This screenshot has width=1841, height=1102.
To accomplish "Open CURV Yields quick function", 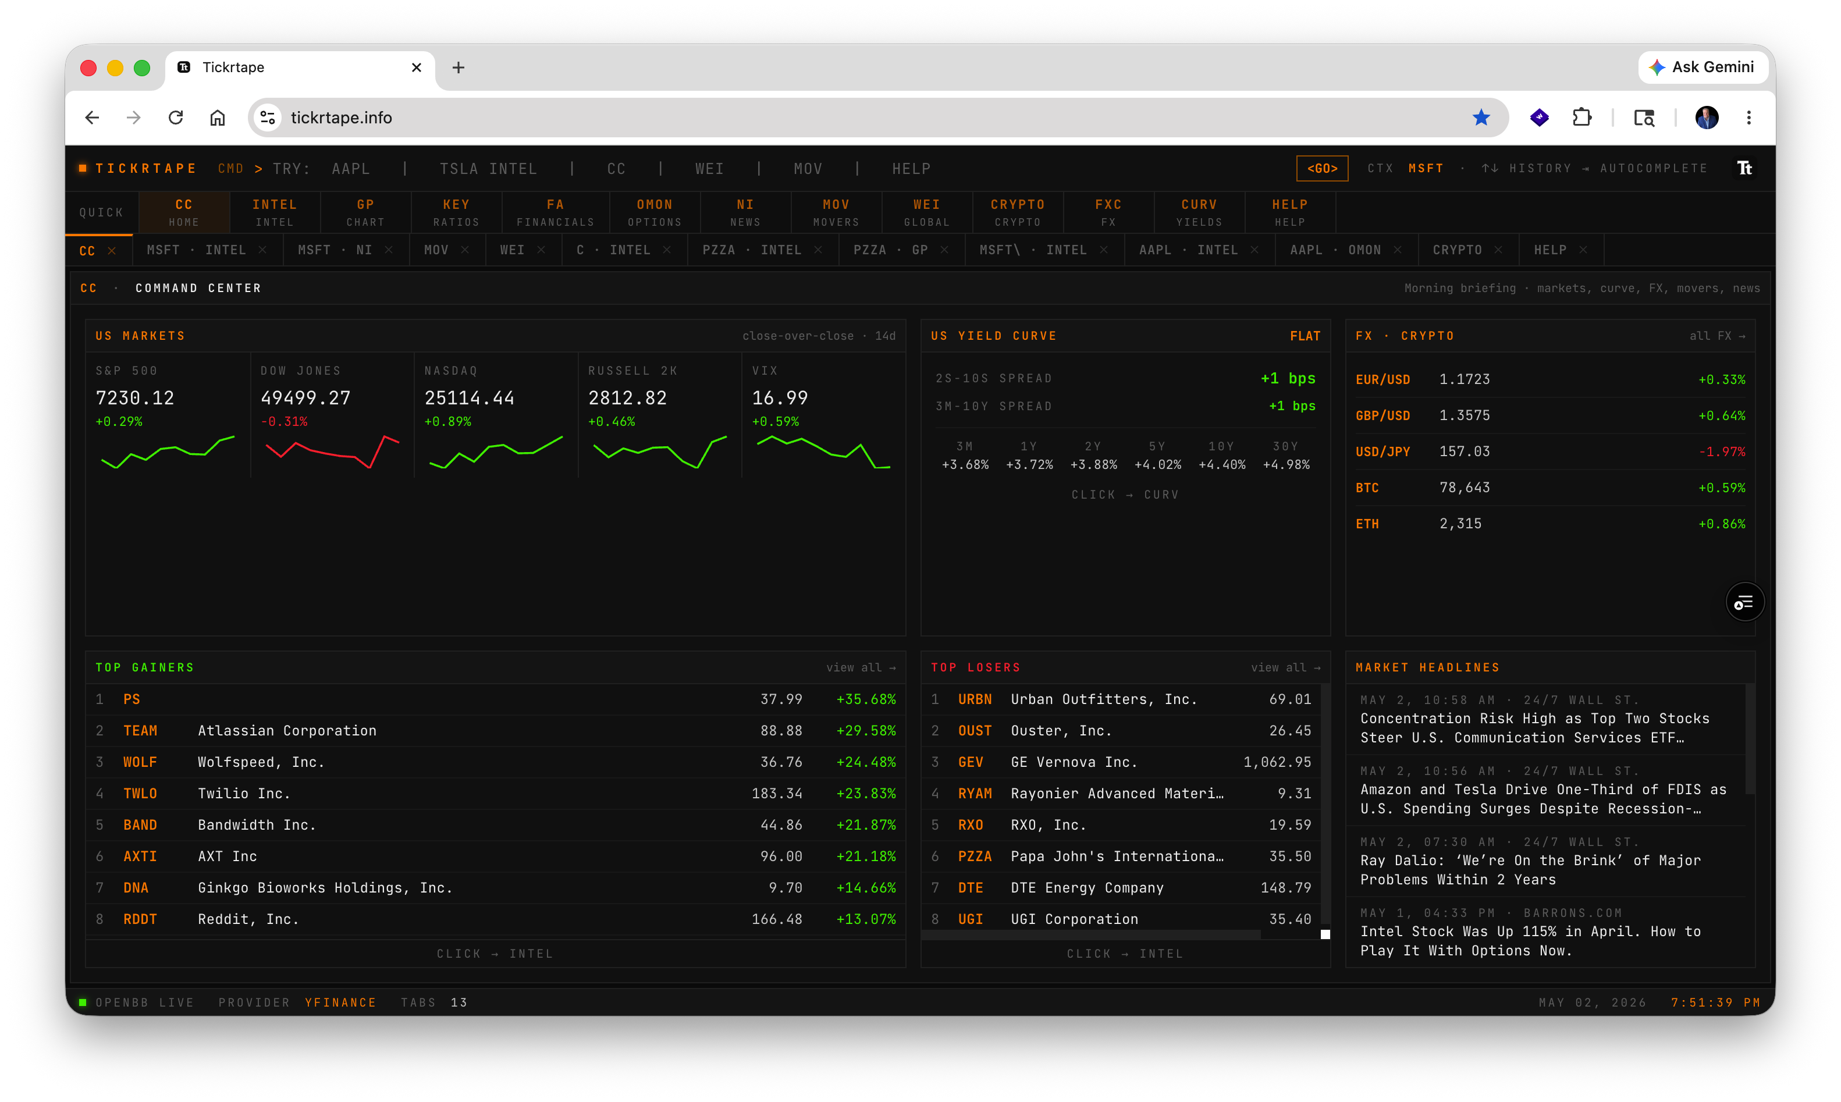I will tap(1199, 212).
